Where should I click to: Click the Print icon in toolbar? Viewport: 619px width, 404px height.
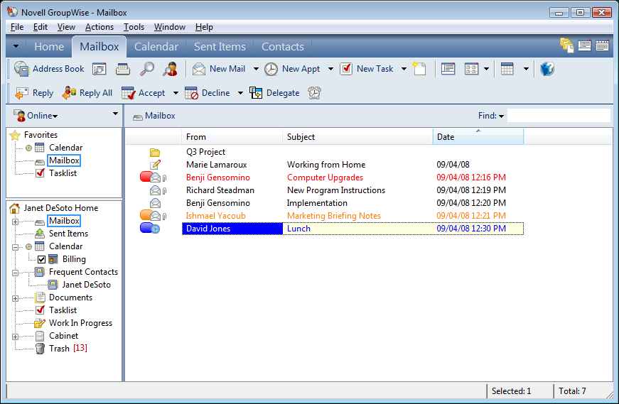pyautogui.click(x=123, y=69)
